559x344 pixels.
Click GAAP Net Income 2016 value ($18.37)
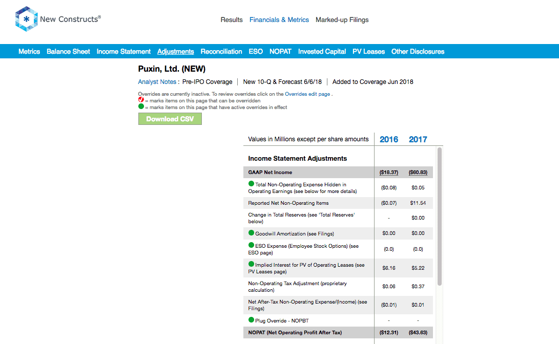point(388,173)
